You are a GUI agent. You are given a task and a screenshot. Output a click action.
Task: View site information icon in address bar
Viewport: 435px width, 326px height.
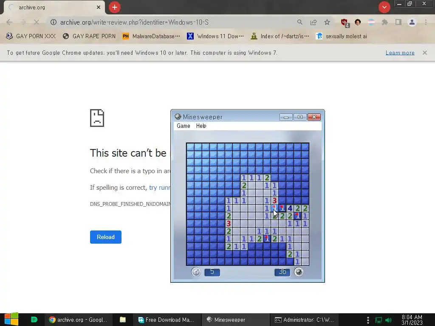point(54,22)
